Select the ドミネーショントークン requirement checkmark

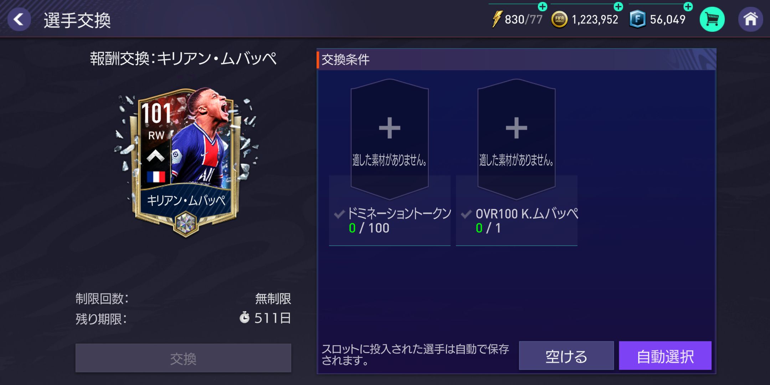point(339,214)
